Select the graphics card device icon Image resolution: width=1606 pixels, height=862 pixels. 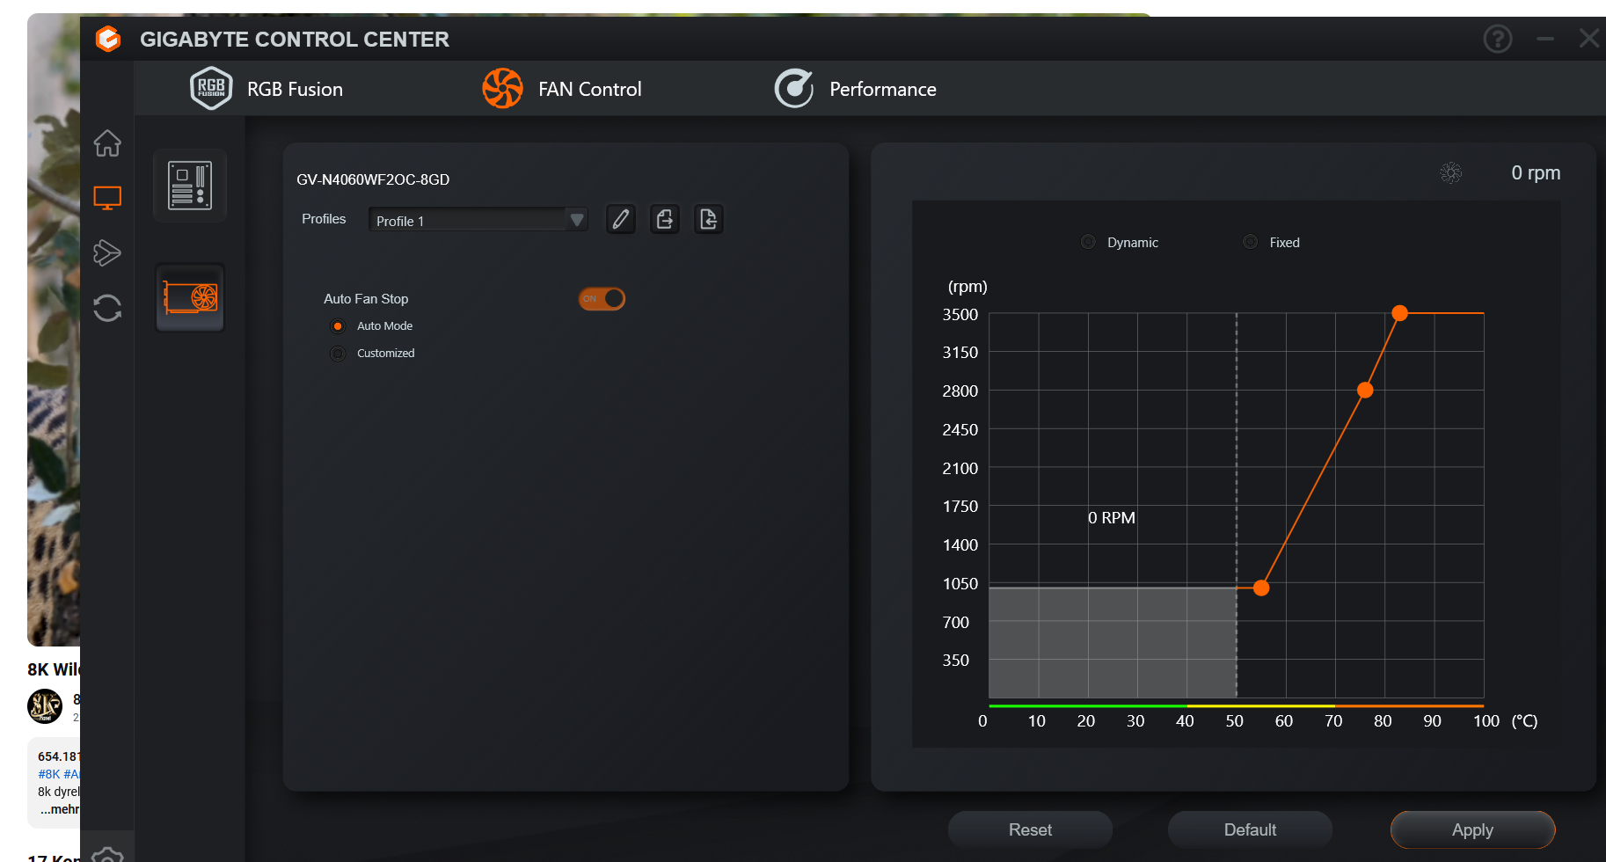pos(190,297)
